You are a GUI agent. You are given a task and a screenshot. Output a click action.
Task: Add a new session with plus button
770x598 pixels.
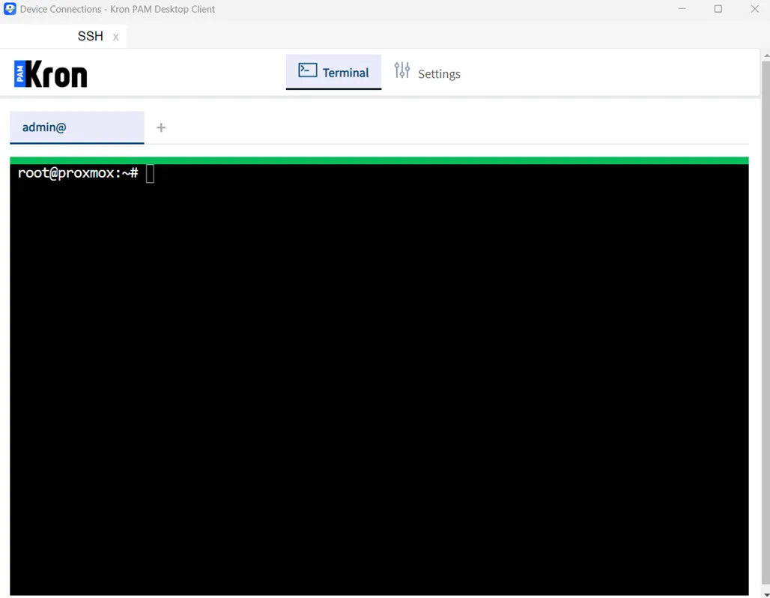click(x=161, y=127)
